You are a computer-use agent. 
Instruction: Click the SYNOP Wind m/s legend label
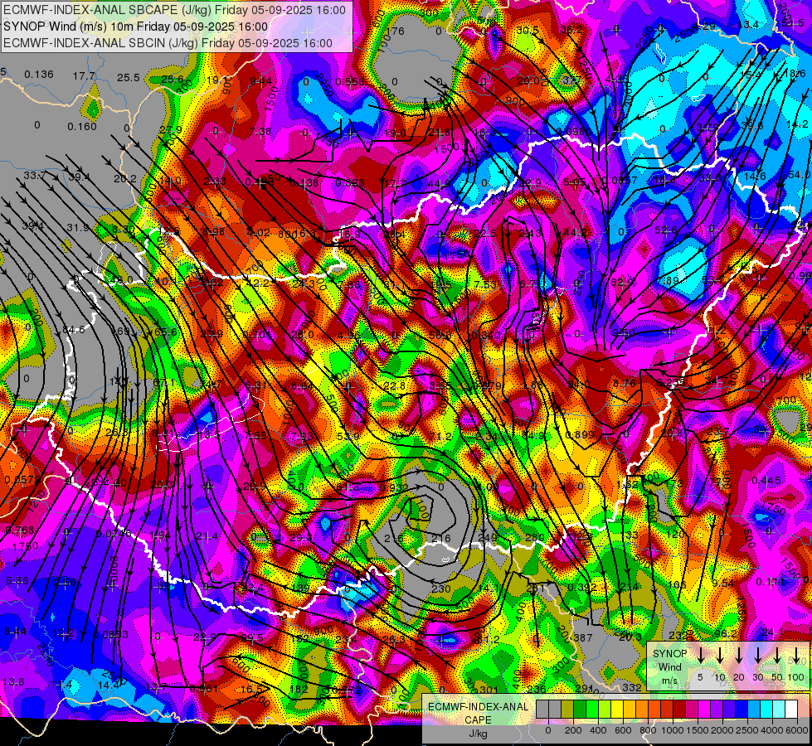tap(669, 666)
